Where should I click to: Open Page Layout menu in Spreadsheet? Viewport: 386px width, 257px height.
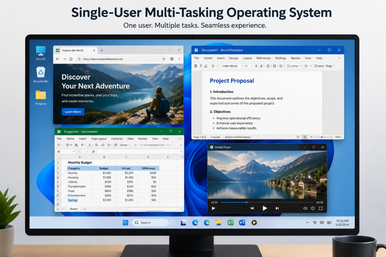[x=99, y=139]
